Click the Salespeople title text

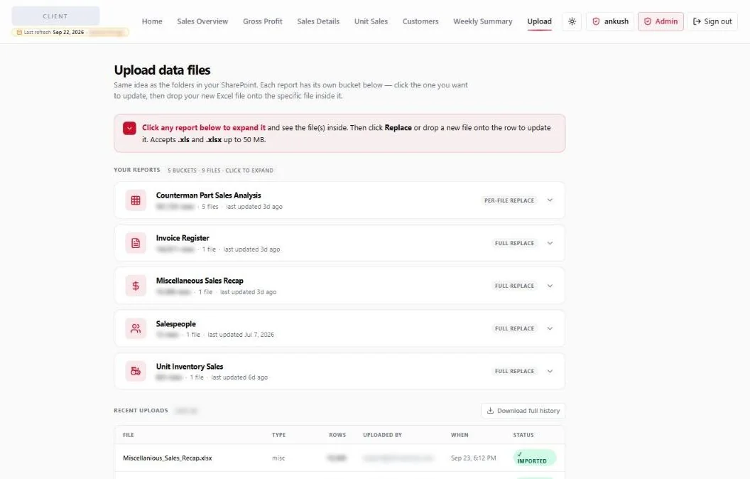(175, 324)
